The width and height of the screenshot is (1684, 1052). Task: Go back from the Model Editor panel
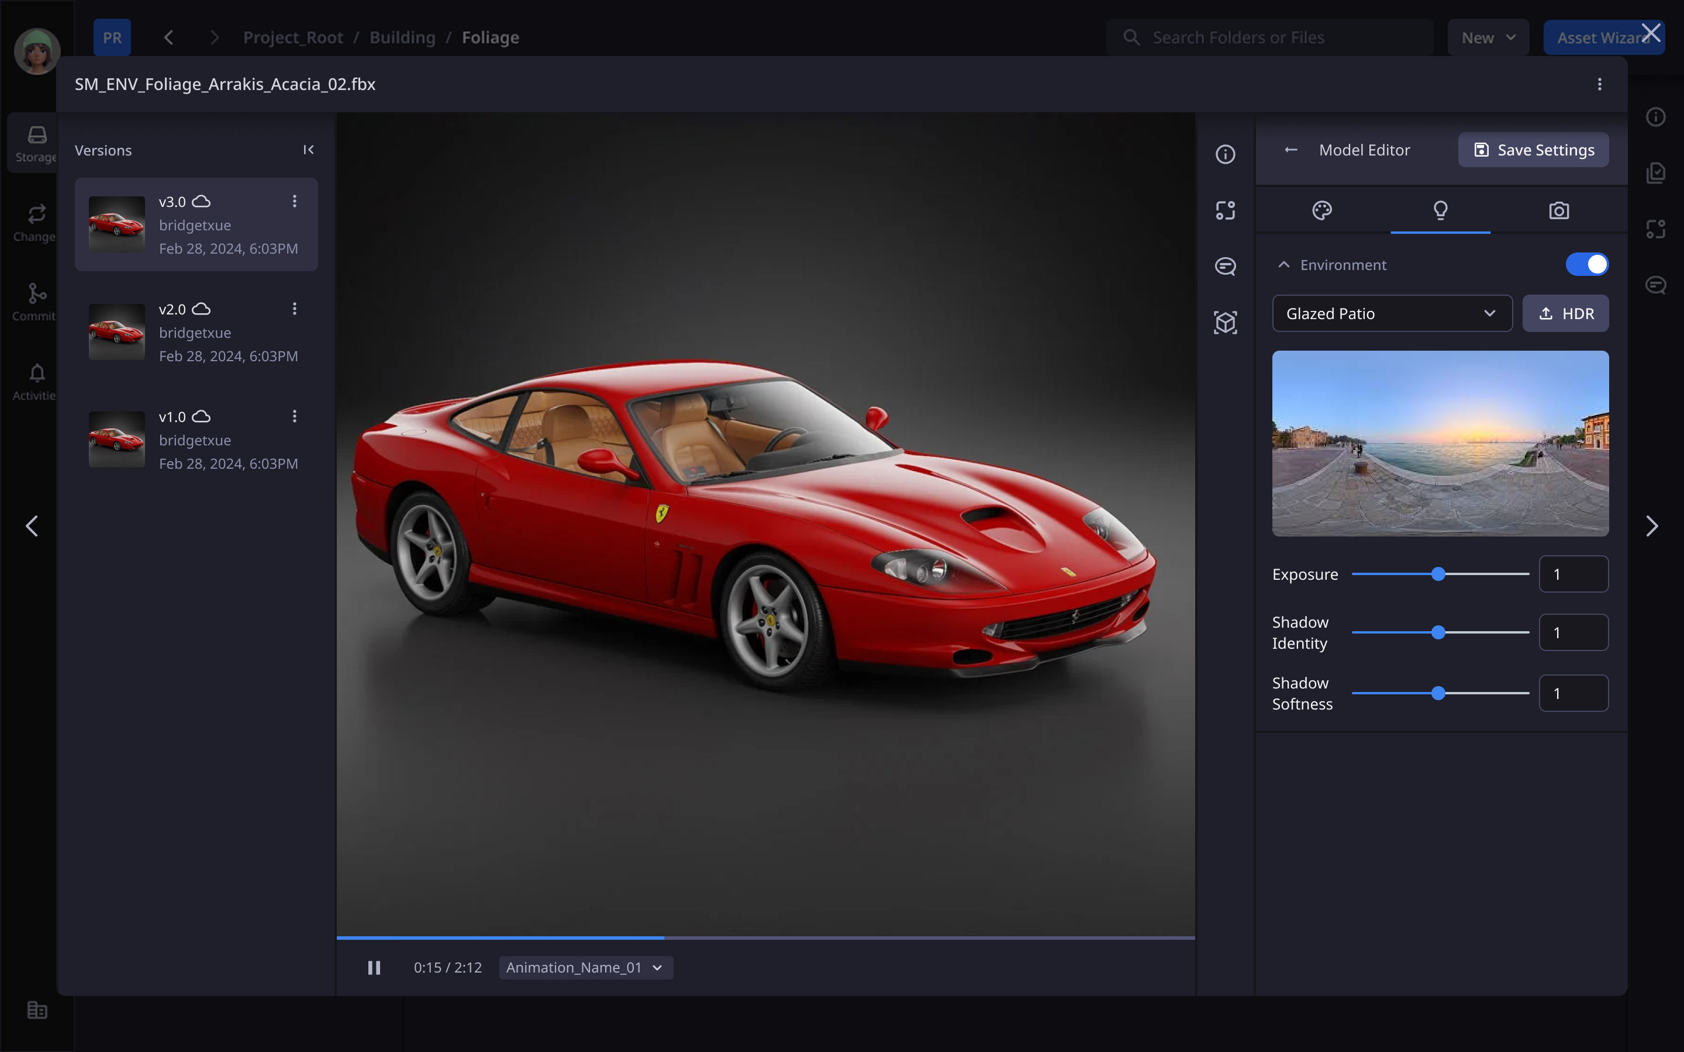click(1291, 150)
